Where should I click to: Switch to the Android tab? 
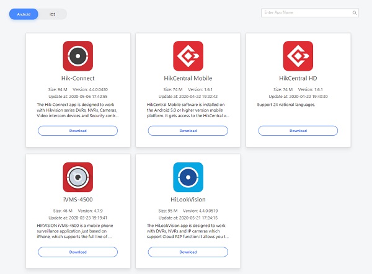tap(24, 14)
